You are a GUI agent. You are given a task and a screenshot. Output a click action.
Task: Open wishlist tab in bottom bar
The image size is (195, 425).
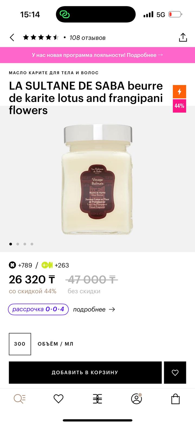58,399
